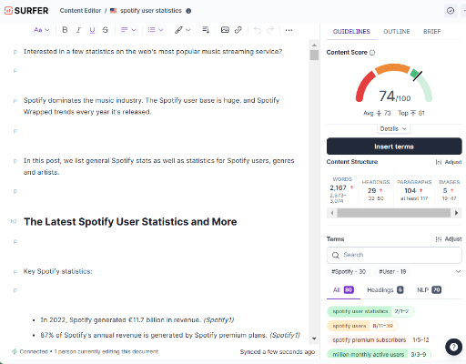
Task: Insert a link from the toolbar
Action: coord(238,30)
